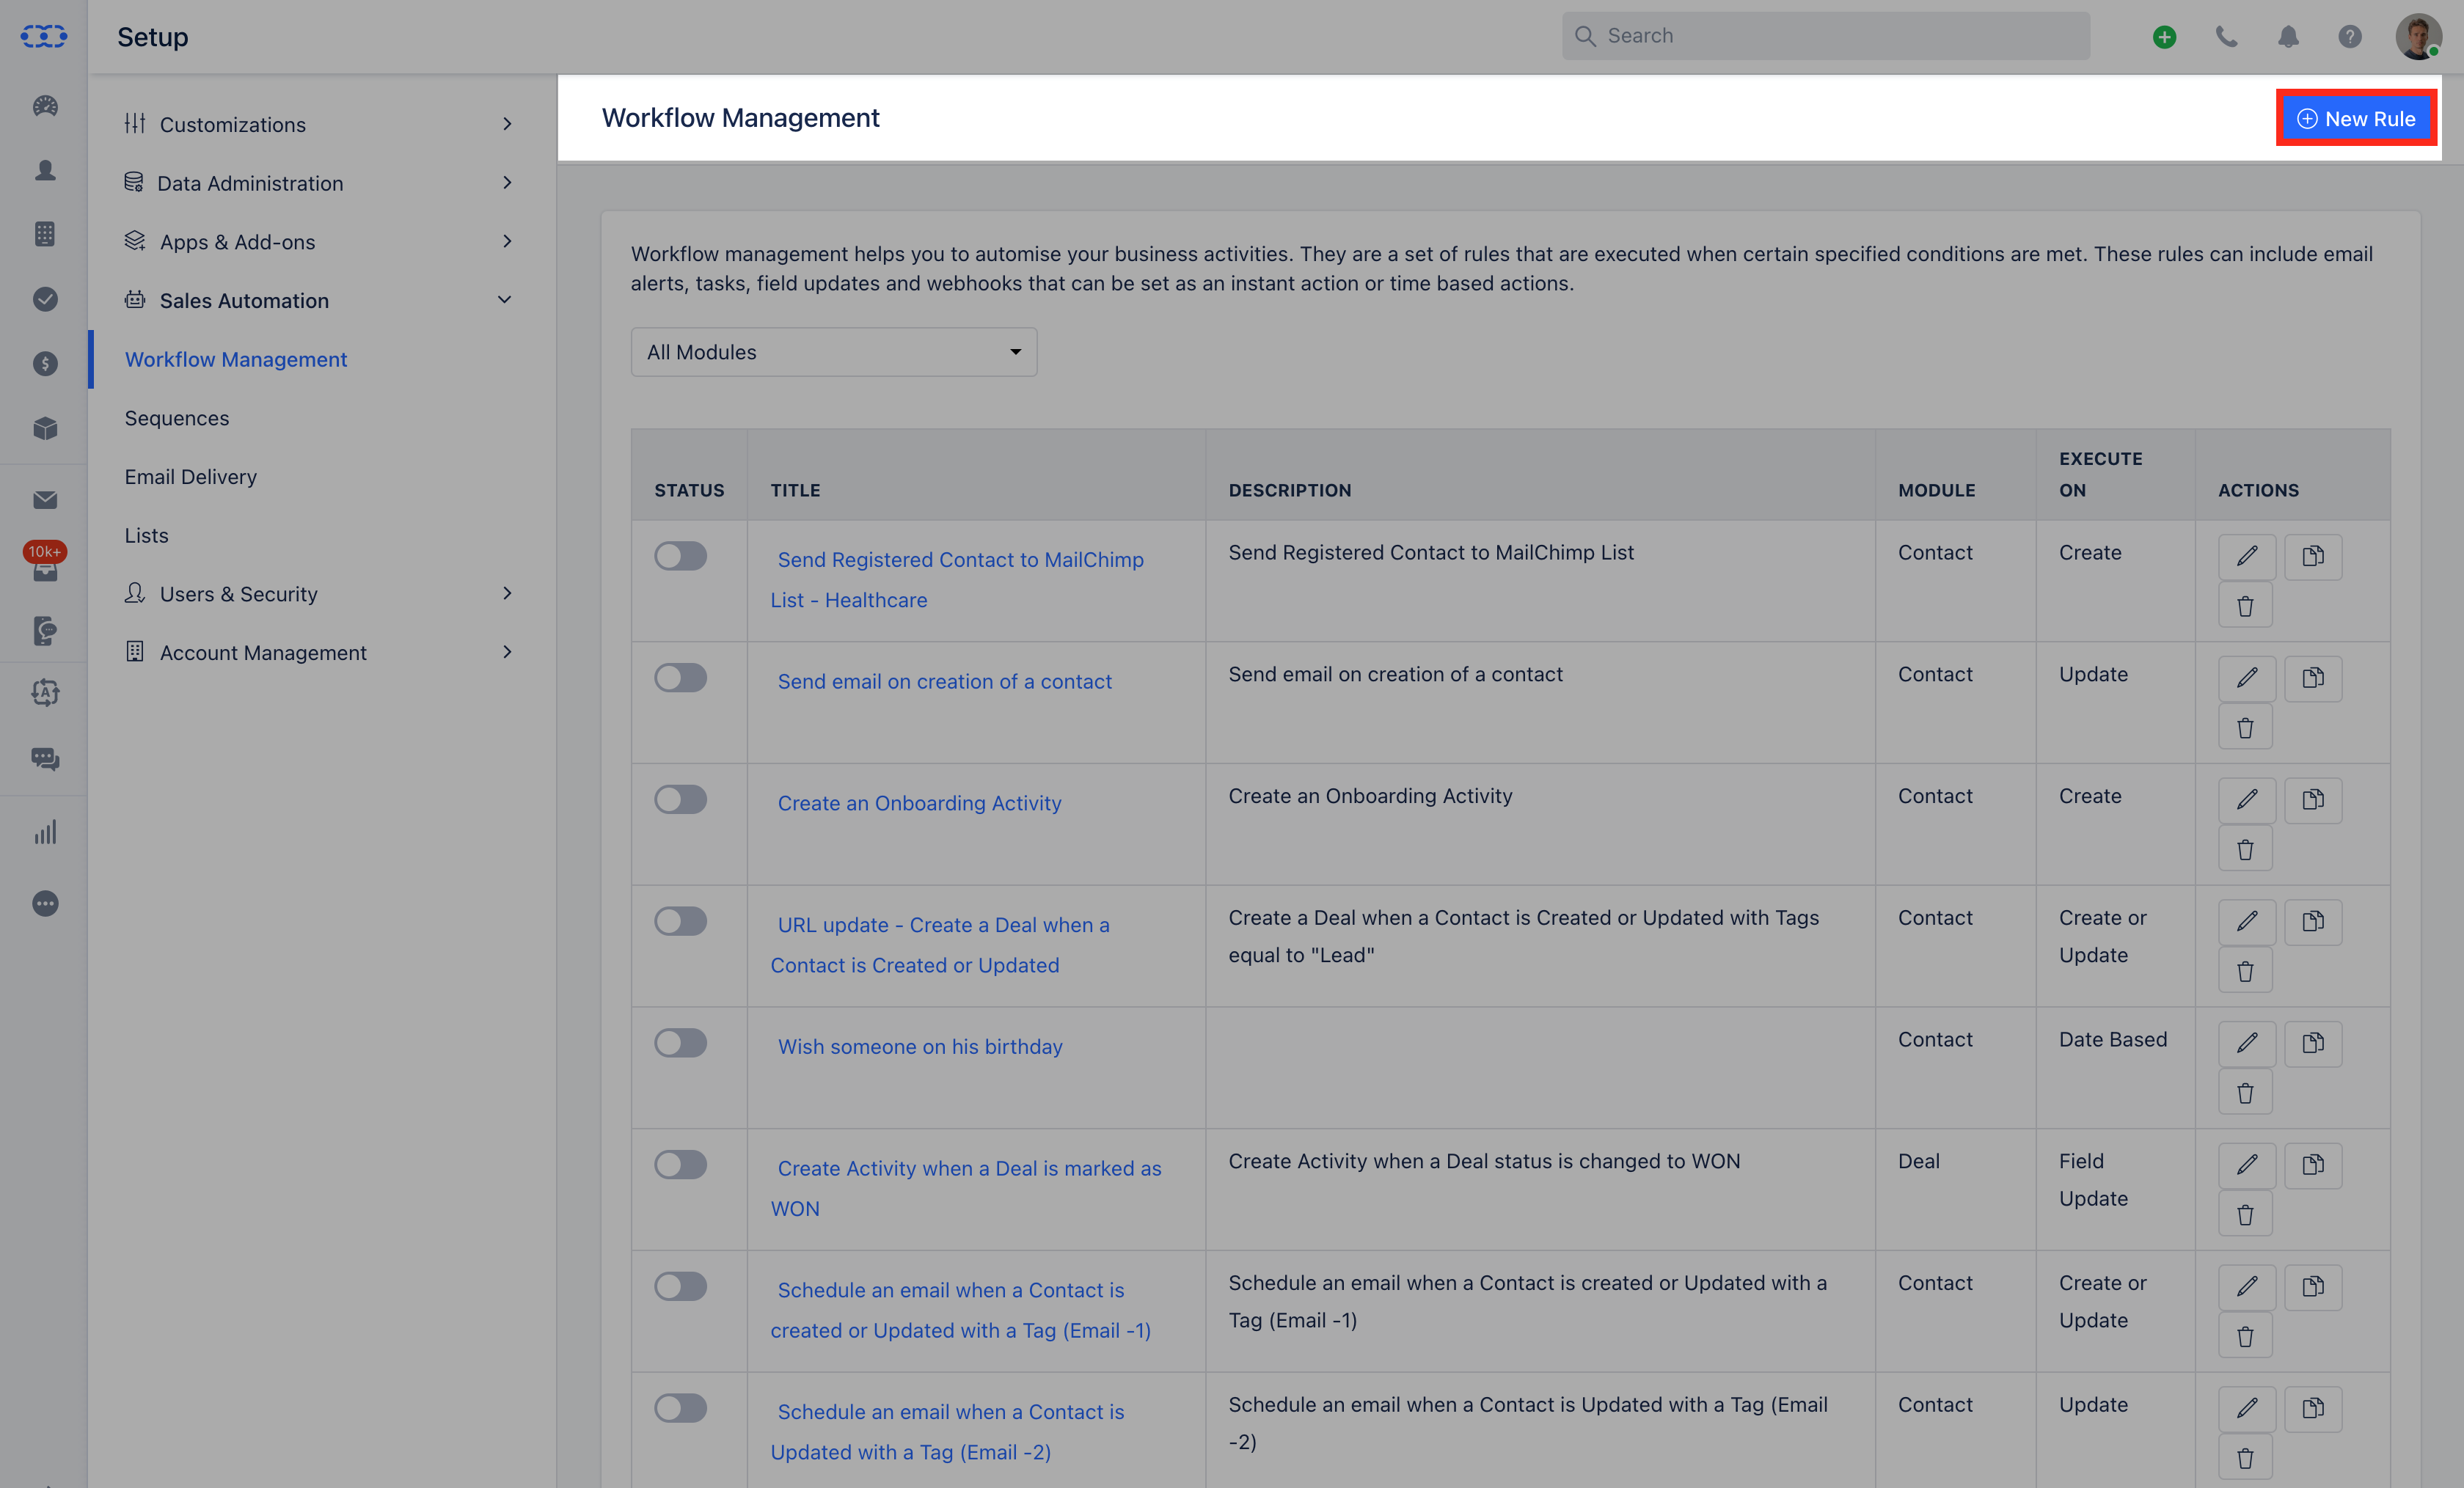The width and height of the screenshot is (2464, 1488).
Task: Clone the Send email on creation rule
Action: coord(2313,678)
